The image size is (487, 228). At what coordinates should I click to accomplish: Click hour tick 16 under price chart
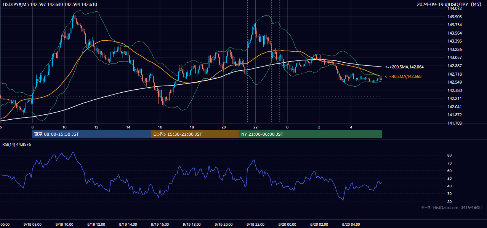click(160, 127)
